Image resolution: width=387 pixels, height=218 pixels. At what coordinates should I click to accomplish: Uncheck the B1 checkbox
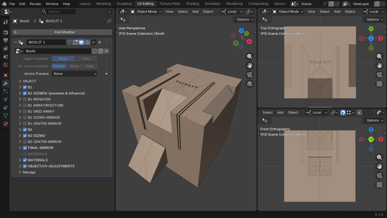pos(25,87)
